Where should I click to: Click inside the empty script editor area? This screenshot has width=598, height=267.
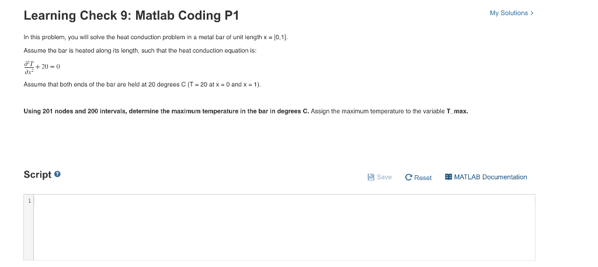click(284, 227)
